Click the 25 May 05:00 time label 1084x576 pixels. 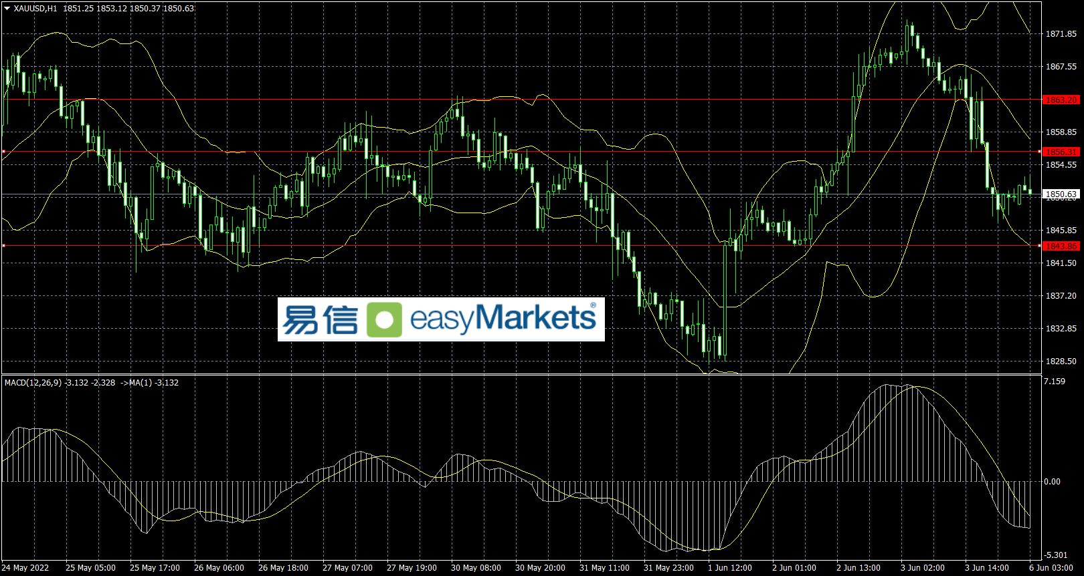pyautogui.click(x=90, y=568)
